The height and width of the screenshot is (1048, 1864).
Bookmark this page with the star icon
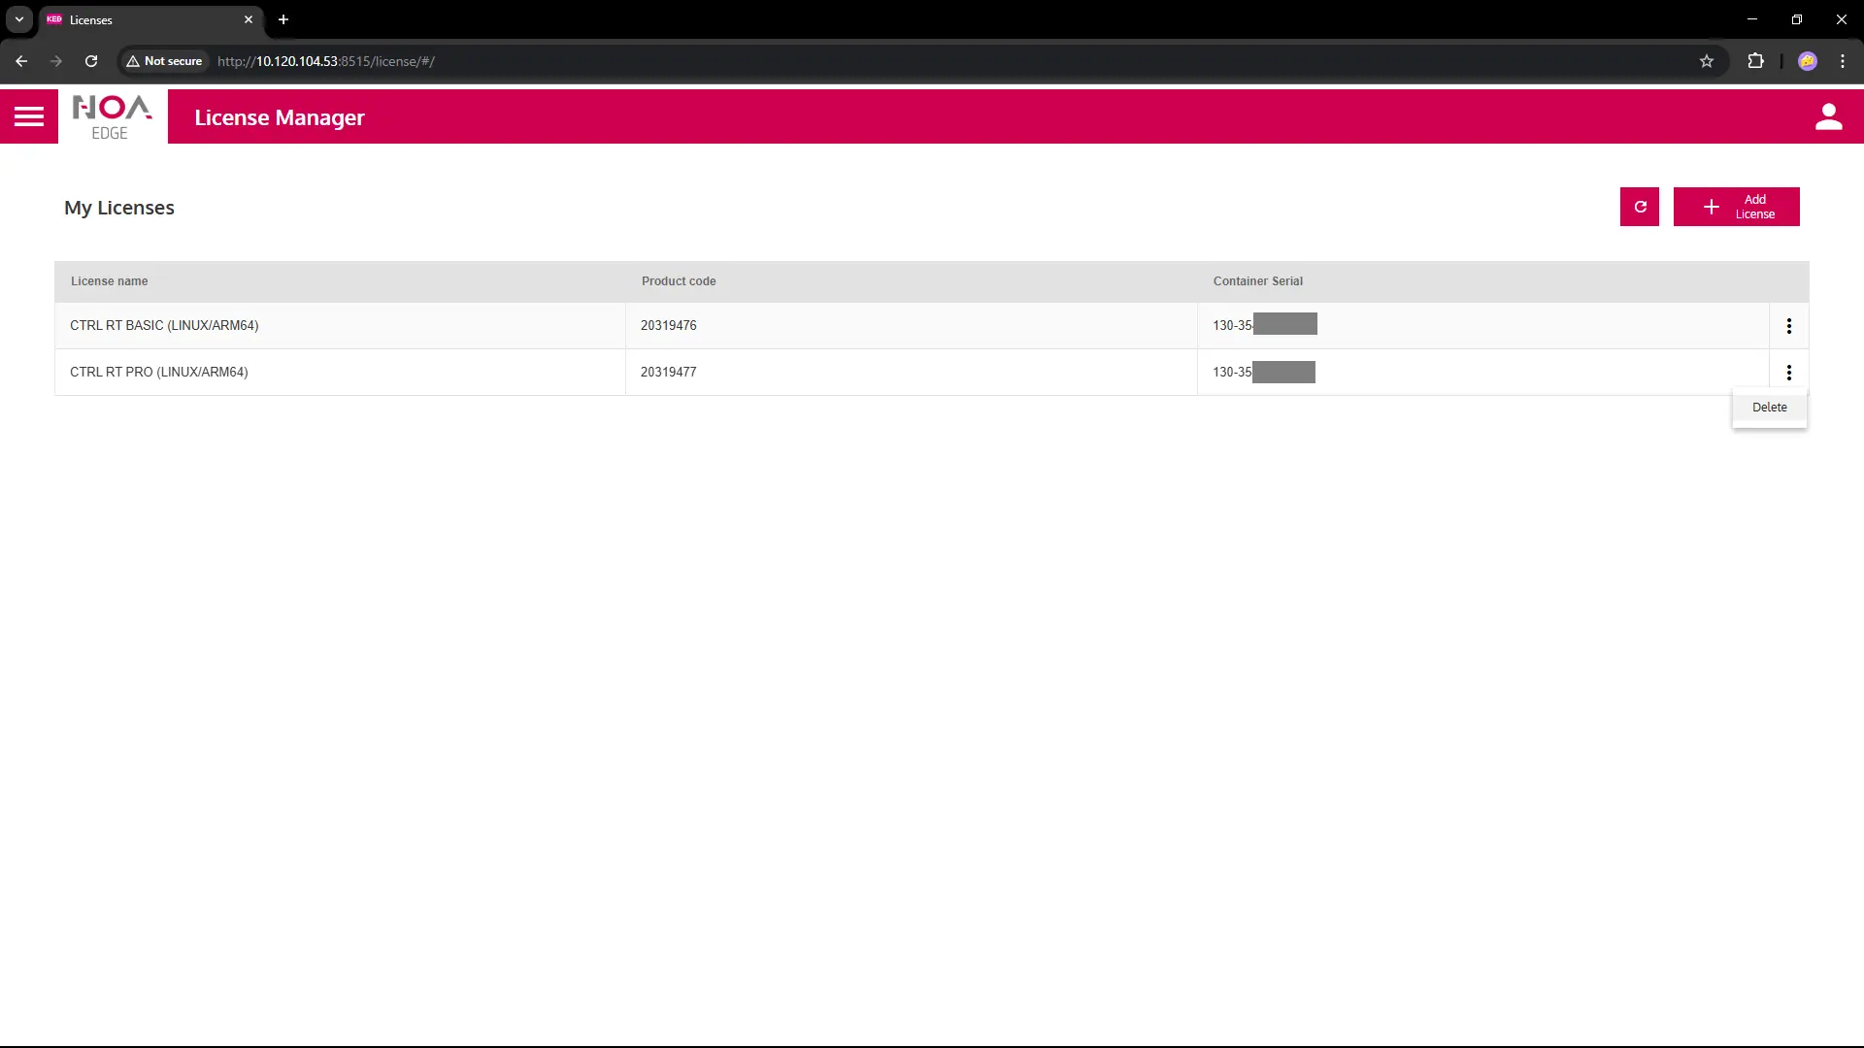coord(1707,61)
